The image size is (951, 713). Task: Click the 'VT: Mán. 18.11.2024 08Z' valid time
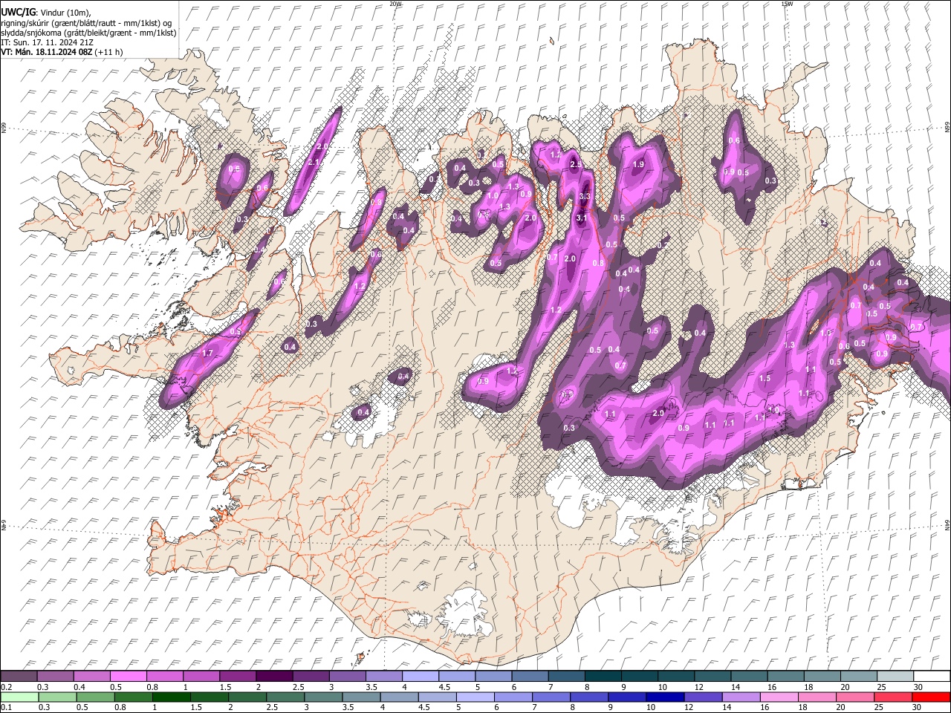coord(46,52)
